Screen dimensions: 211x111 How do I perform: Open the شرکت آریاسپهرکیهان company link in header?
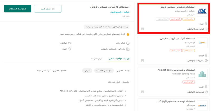(x=120, y=12)
